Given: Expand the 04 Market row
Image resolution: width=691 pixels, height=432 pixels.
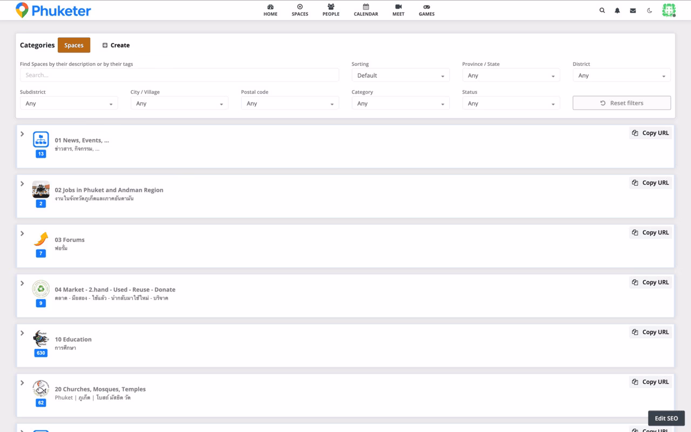Looking at the screenshot, I should coord(22,283).
